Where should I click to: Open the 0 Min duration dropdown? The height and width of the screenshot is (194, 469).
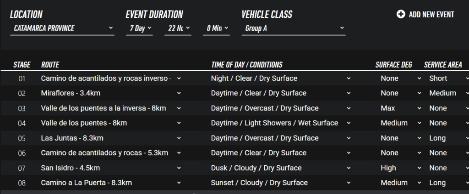point(216,28)
